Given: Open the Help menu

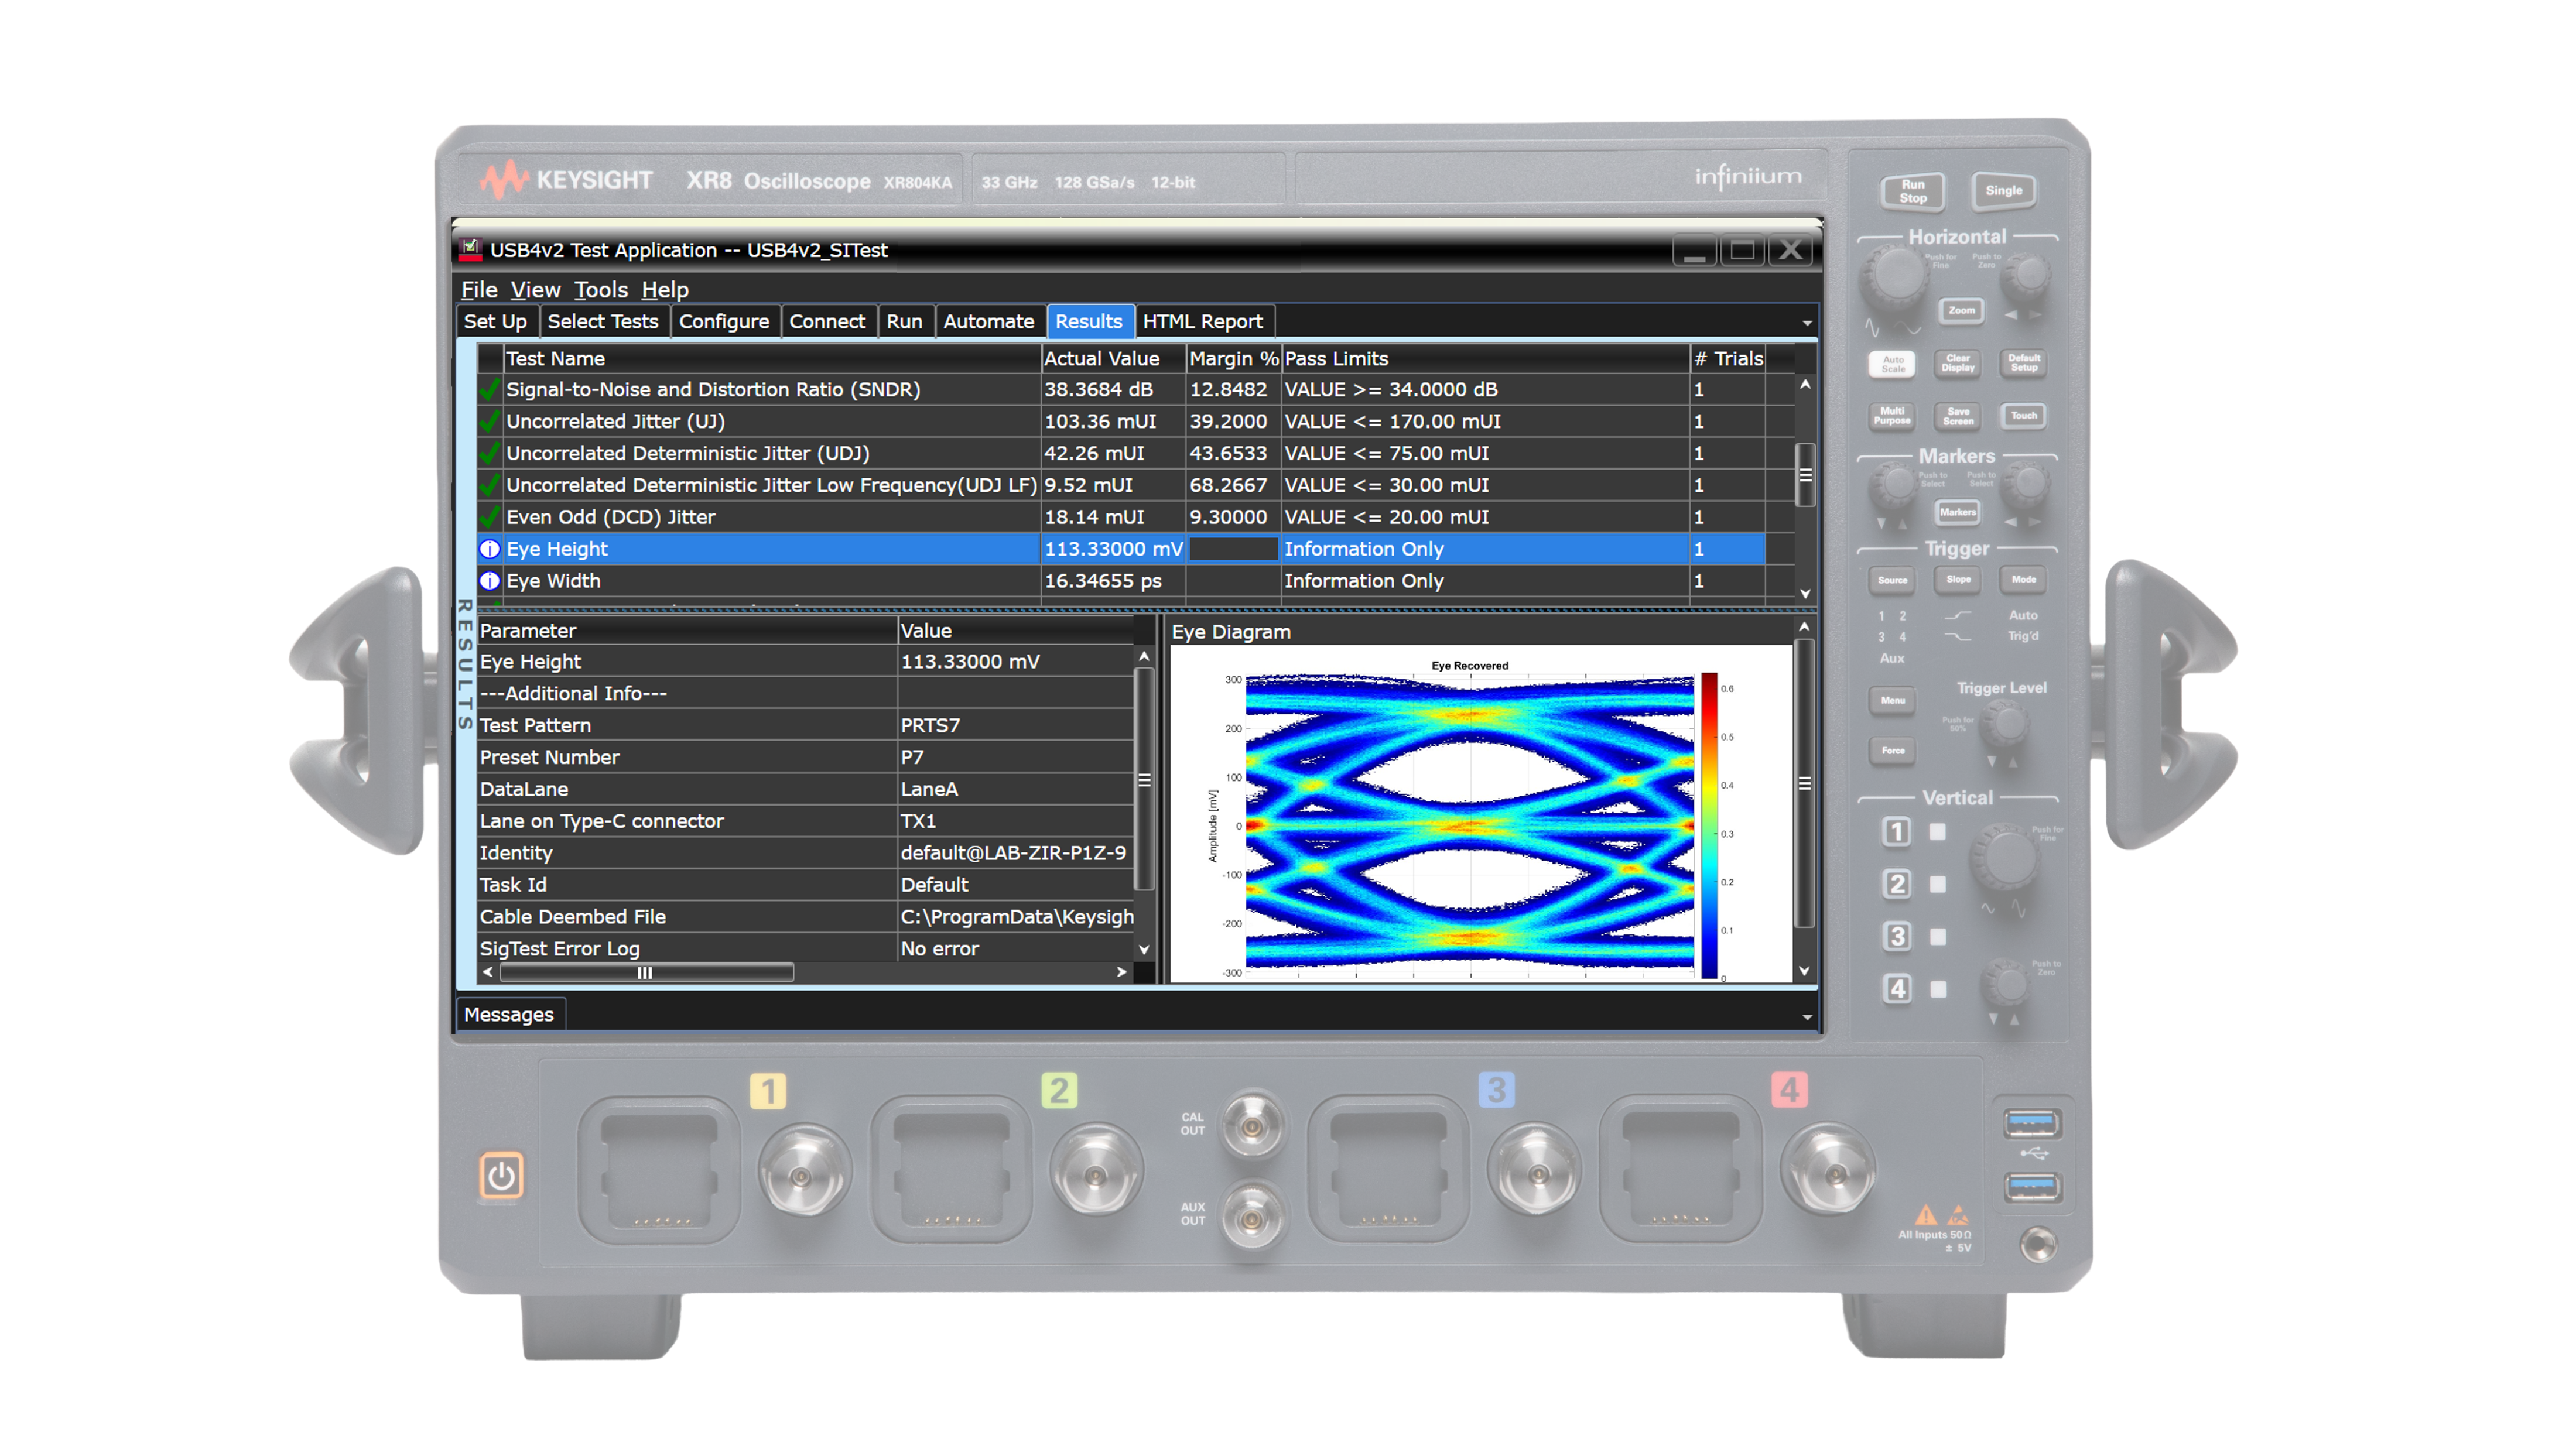Looking at the screenshot, I should click(665, 290).
